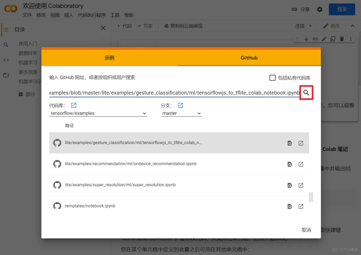Open 文件 menu
The image size is (361, 255).
pos(27,15)
